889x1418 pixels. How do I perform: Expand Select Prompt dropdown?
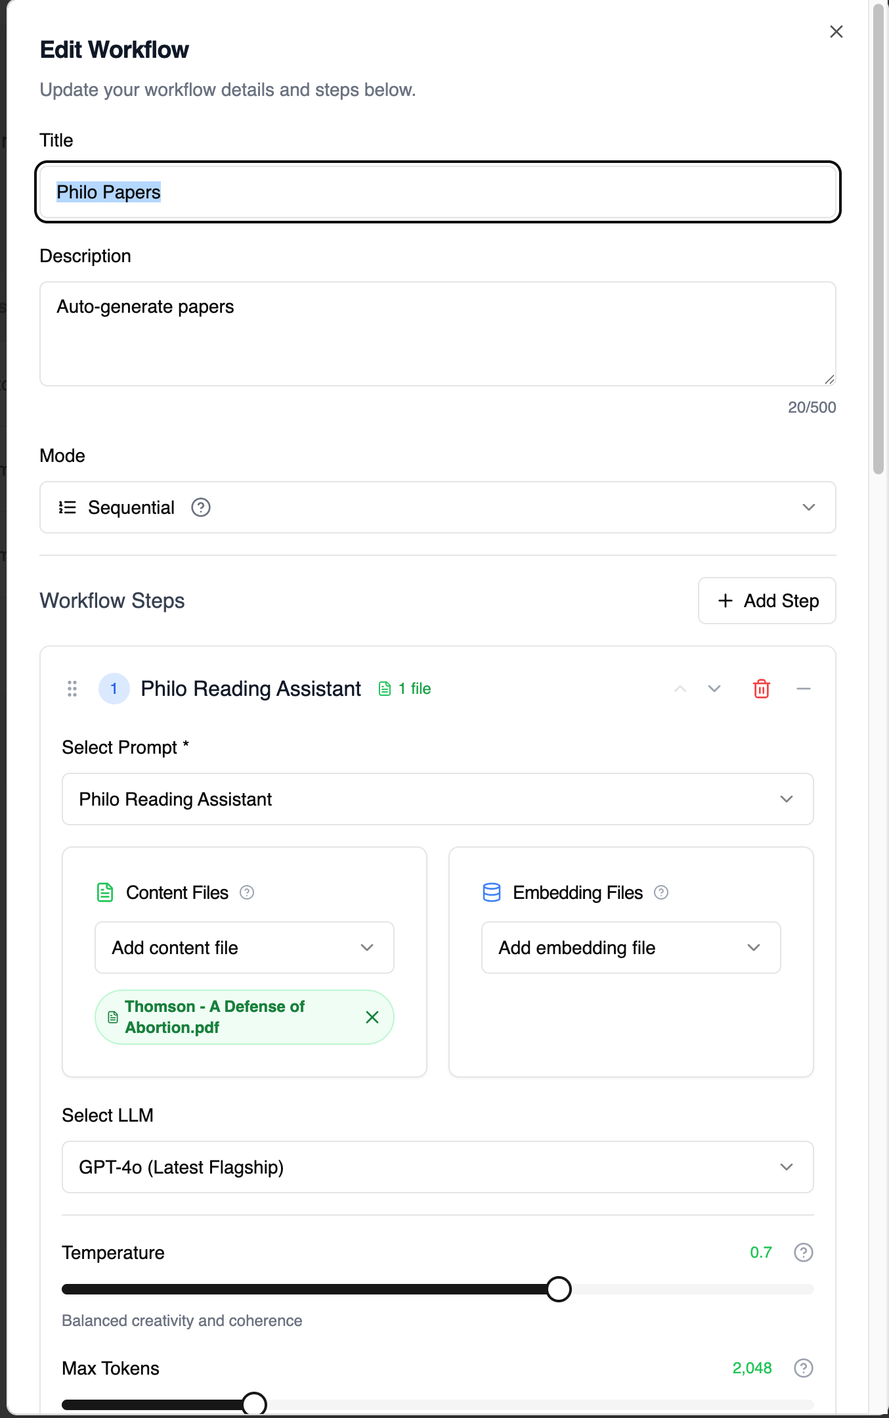438,799
